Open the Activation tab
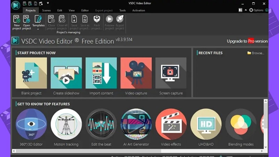The image size is (279, 157). pyautogui.click(x=138, y=10)
